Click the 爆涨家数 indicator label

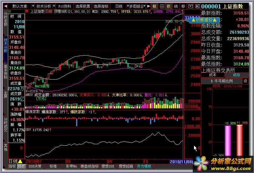(x=32, y=112)
